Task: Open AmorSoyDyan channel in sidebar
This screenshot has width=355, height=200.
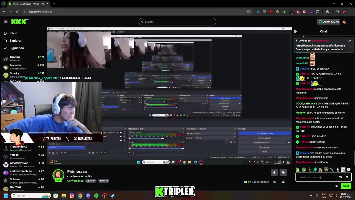Action: (x=24, y=164)
